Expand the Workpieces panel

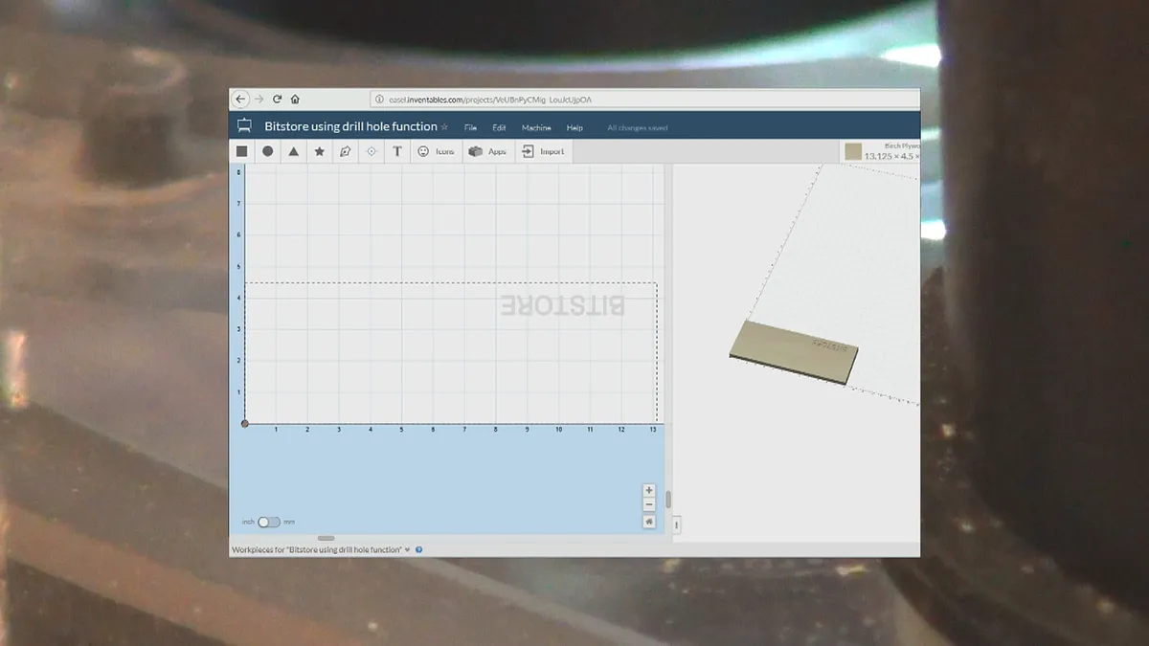pos(408,550)
